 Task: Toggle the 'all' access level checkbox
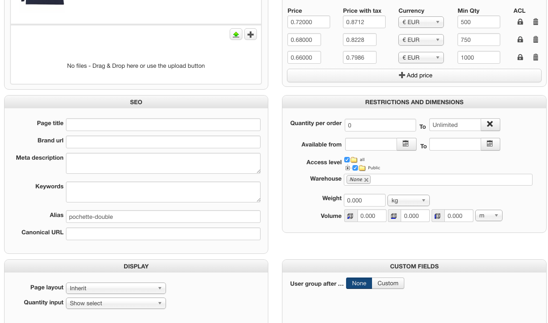(x=347, y=160)
